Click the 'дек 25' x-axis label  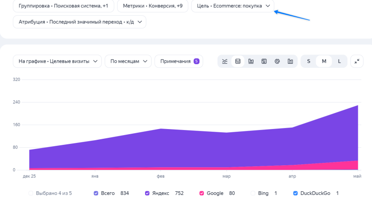pos(29,176)
